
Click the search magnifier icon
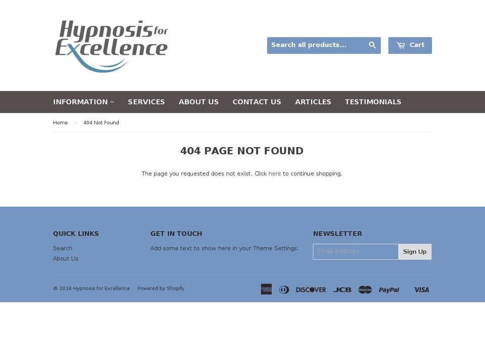coord(372,45)
